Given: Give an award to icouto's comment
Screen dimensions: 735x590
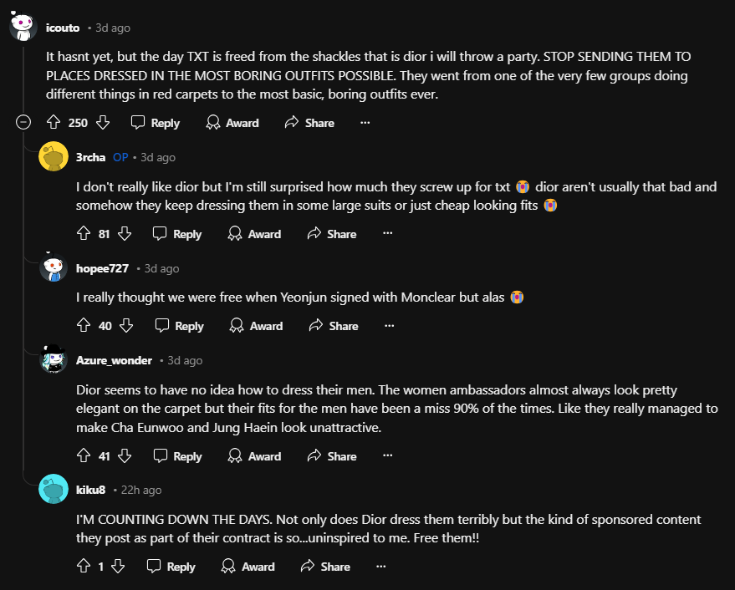Looking at the screenshot, I should pos(232,123).
